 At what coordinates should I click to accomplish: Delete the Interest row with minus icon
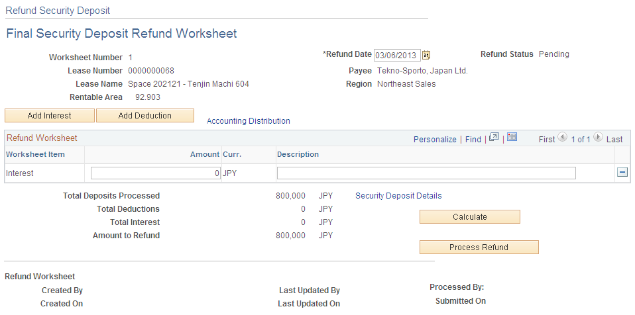click(x=622, y=173)
